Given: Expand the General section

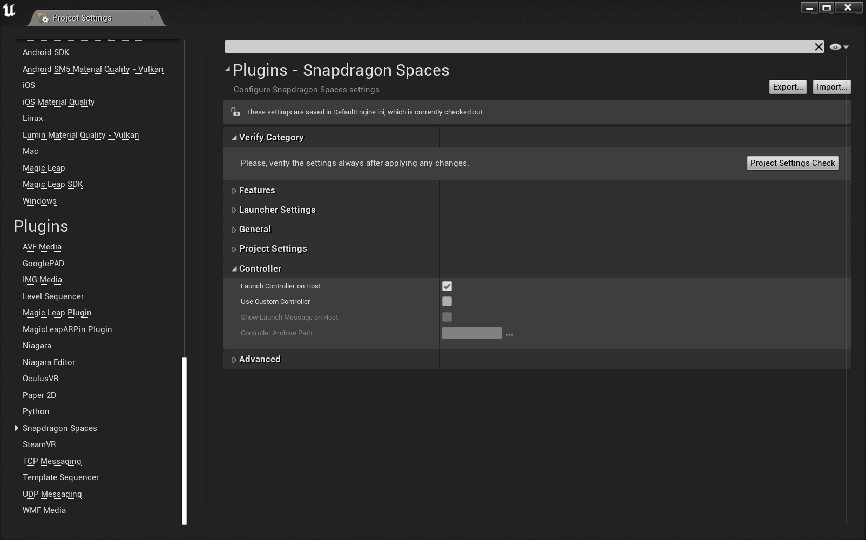Looking at the screenshot, I should coord(234,230).
